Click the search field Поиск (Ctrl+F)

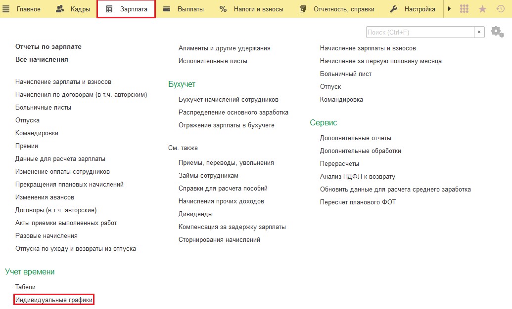420,32
